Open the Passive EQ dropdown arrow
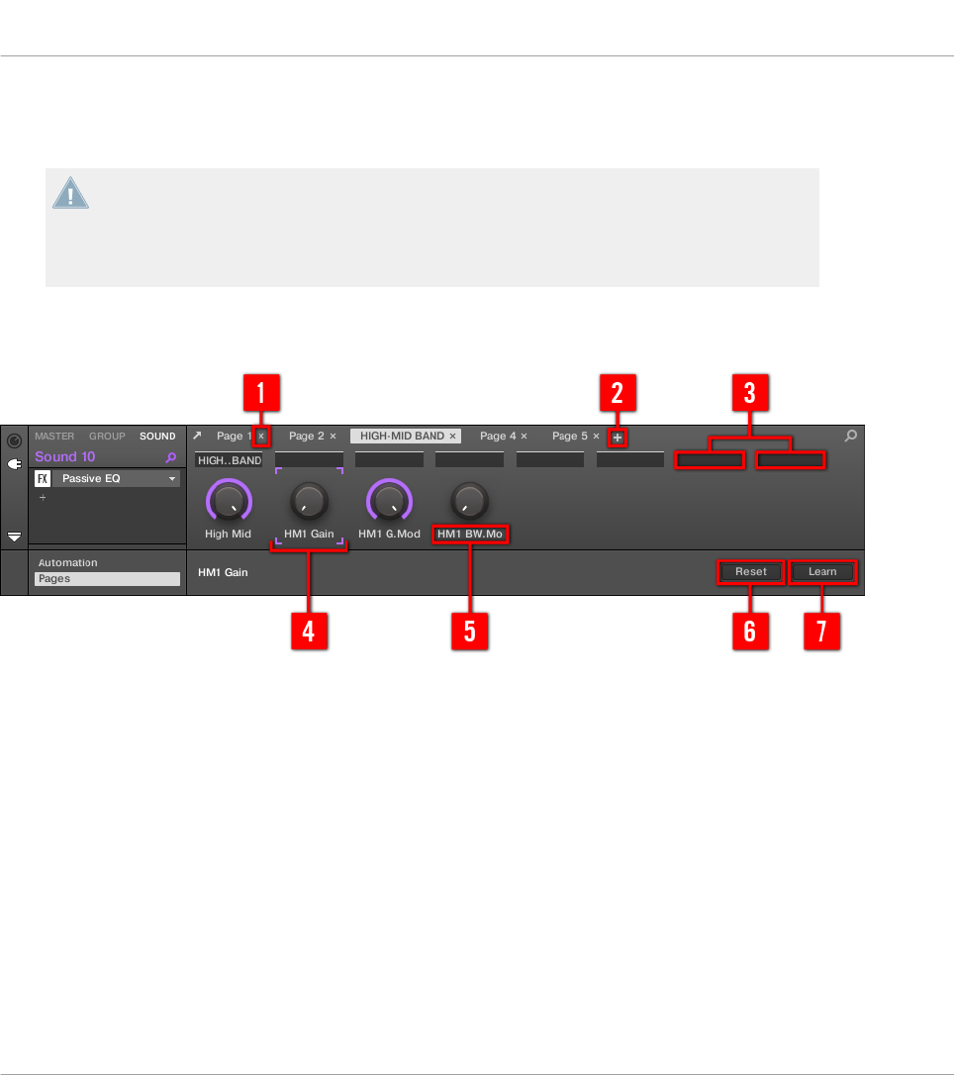This screenshot has height=1075, width=955. coord(172,478)
